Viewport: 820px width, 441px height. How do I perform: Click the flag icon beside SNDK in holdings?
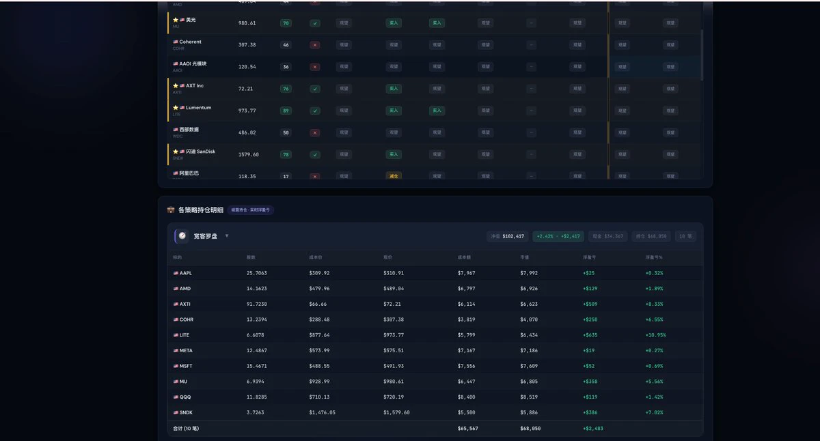(x=176, y=413)
